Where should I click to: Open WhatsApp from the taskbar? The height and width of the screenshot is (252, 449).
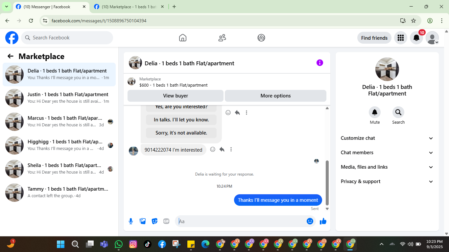[x=119, y=244]
